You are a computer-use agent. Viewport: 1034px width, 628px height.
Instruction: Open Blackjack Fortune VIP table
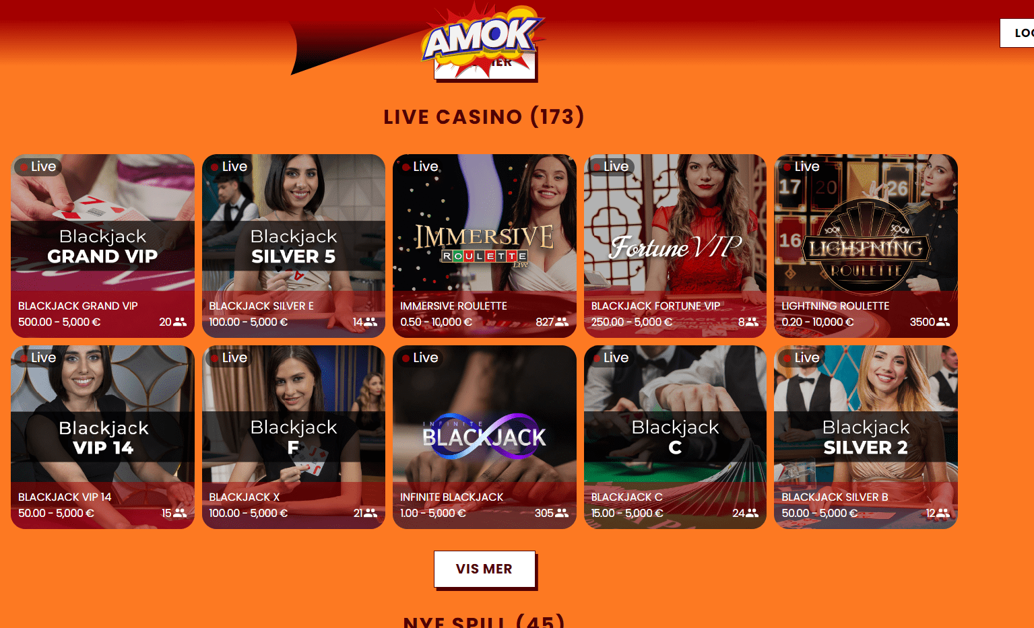[675, 246]
